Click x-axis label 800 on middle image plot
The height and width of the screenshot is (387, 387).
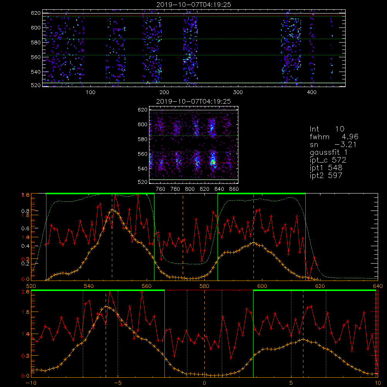tap(190, 189)
